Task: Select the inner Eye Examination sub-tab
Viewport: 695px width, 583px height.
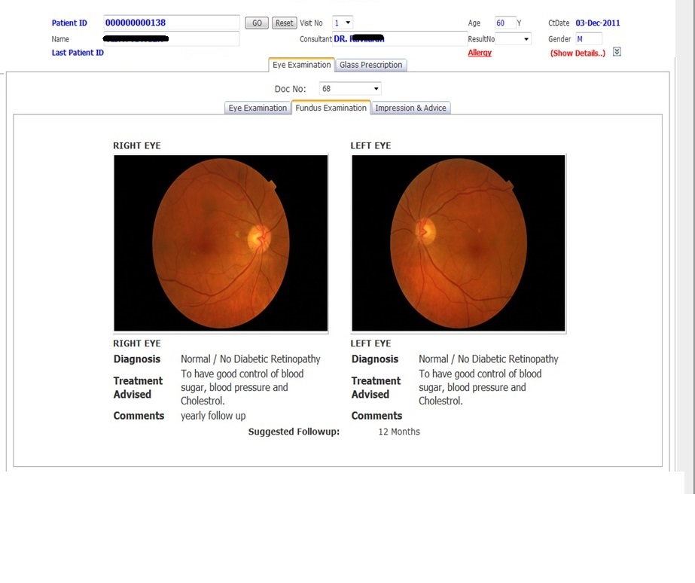Action: pos(258,108)
